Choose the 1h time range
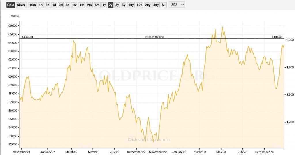This screenshot has width=295, height=155. 41,5
